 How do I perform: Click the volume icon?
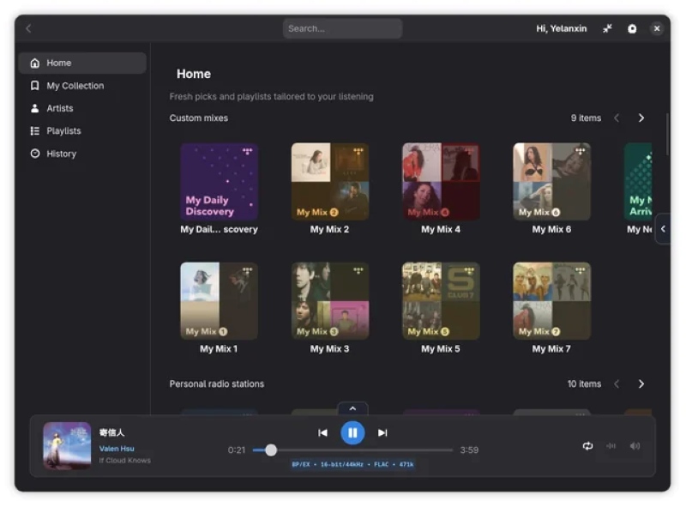(x=635, y=446)
